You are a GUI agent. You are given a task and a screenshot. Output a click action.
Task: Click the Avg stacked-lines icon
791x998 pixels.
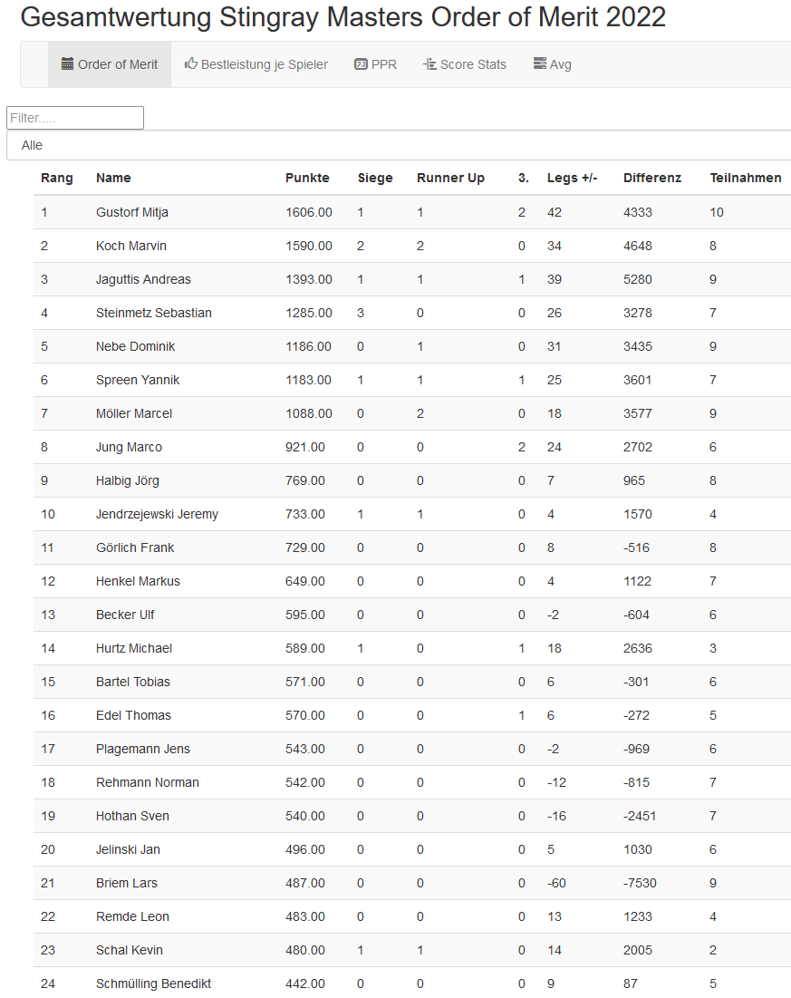click(539, 64)
